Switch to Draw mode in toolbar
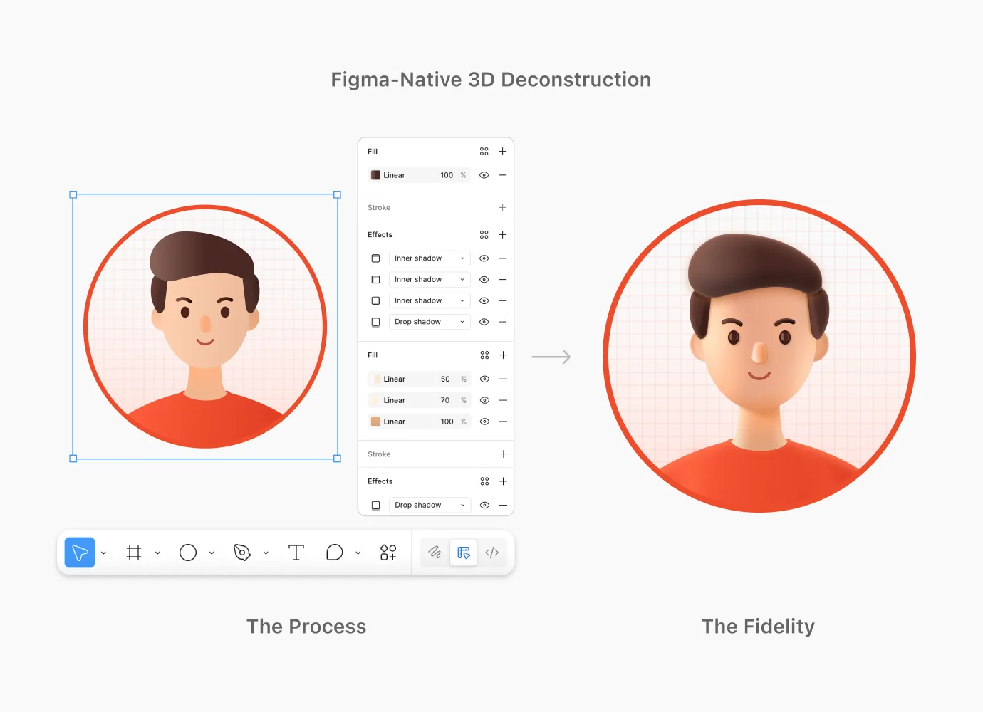 pyautogui.click(x=435, y=553)
